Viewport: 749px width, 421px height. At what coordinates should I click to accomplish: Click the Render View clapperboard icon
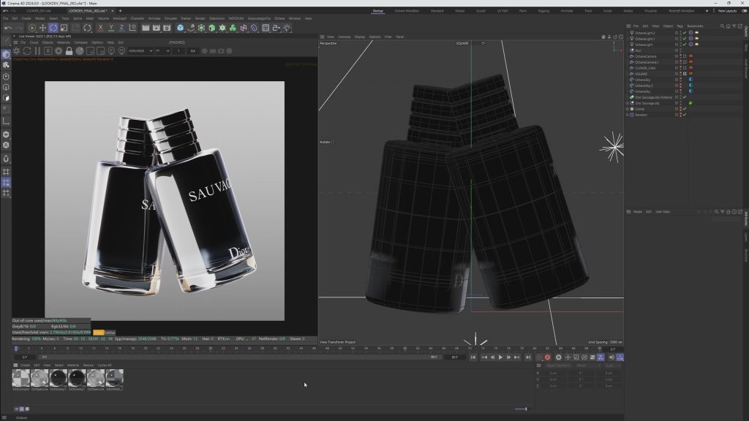[x=146, y=29]
